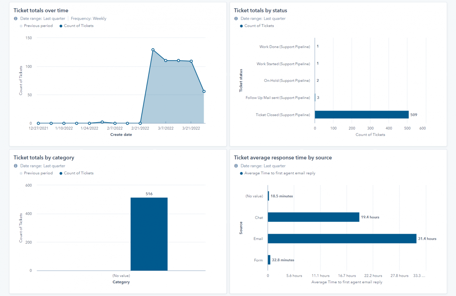
Task: Click the blue Count of Tickets legend dot
Action: click(61, 26)
